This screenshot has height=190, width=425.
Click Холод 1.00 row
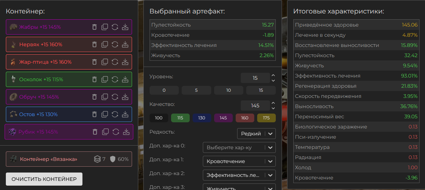(x=356, y=167)
